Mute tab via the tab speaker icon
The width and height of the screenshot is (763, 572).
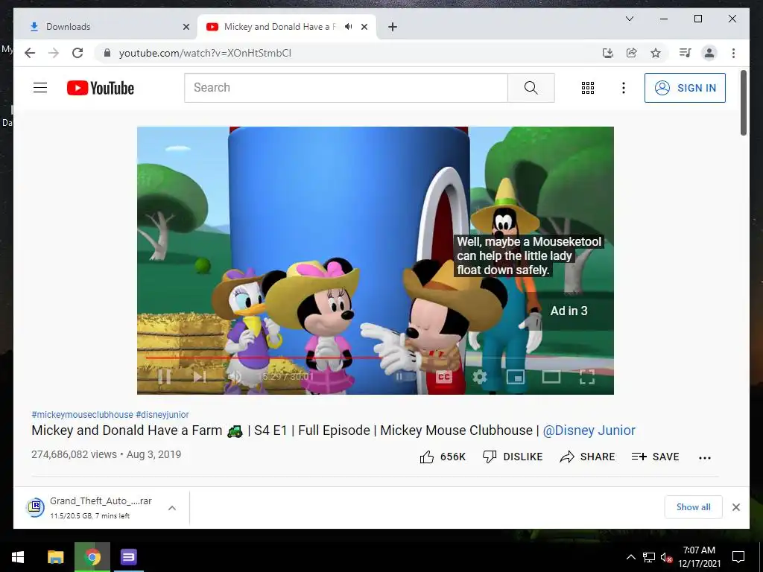[349, 27]
